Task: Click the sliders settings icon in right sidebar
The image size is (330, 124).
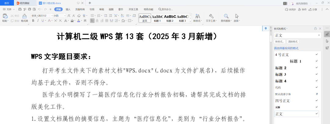Action: click(327, 48)
